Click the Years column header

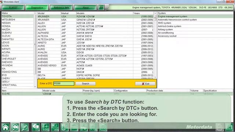tap(144, 13)
